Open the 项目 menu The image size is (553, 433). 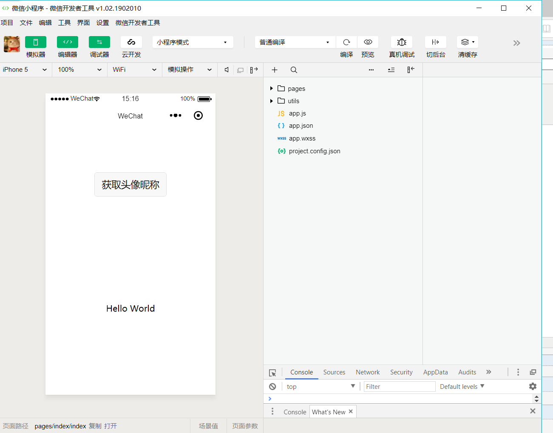pos(7,23)
